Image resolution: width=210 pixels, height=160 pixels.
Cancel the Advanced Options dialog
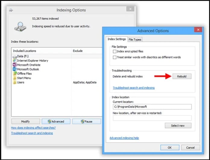pyautogui.click(x=190, y=148)
